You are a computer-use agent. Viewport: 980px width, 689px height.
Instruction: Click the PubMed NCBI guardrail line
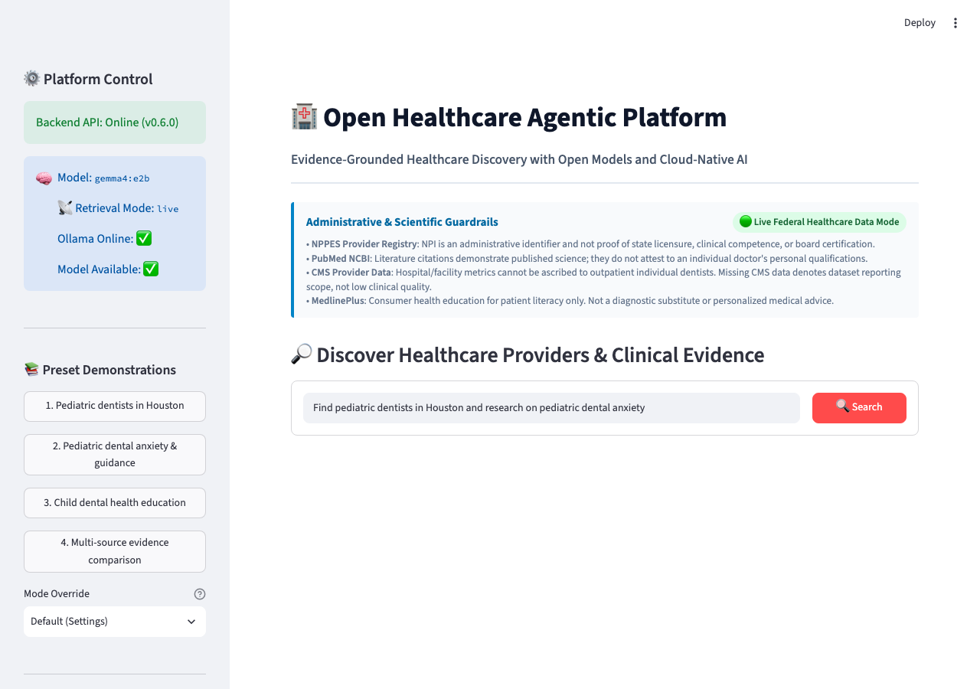coord(586,259)
